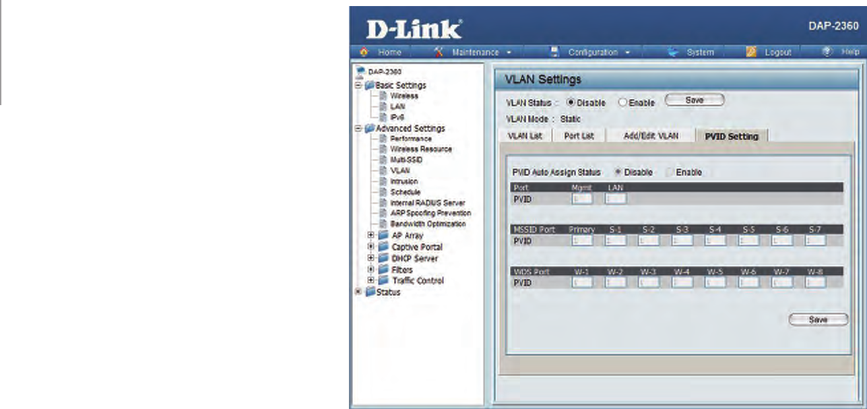Expand the Captive Portal tree node

pos(371,247)
